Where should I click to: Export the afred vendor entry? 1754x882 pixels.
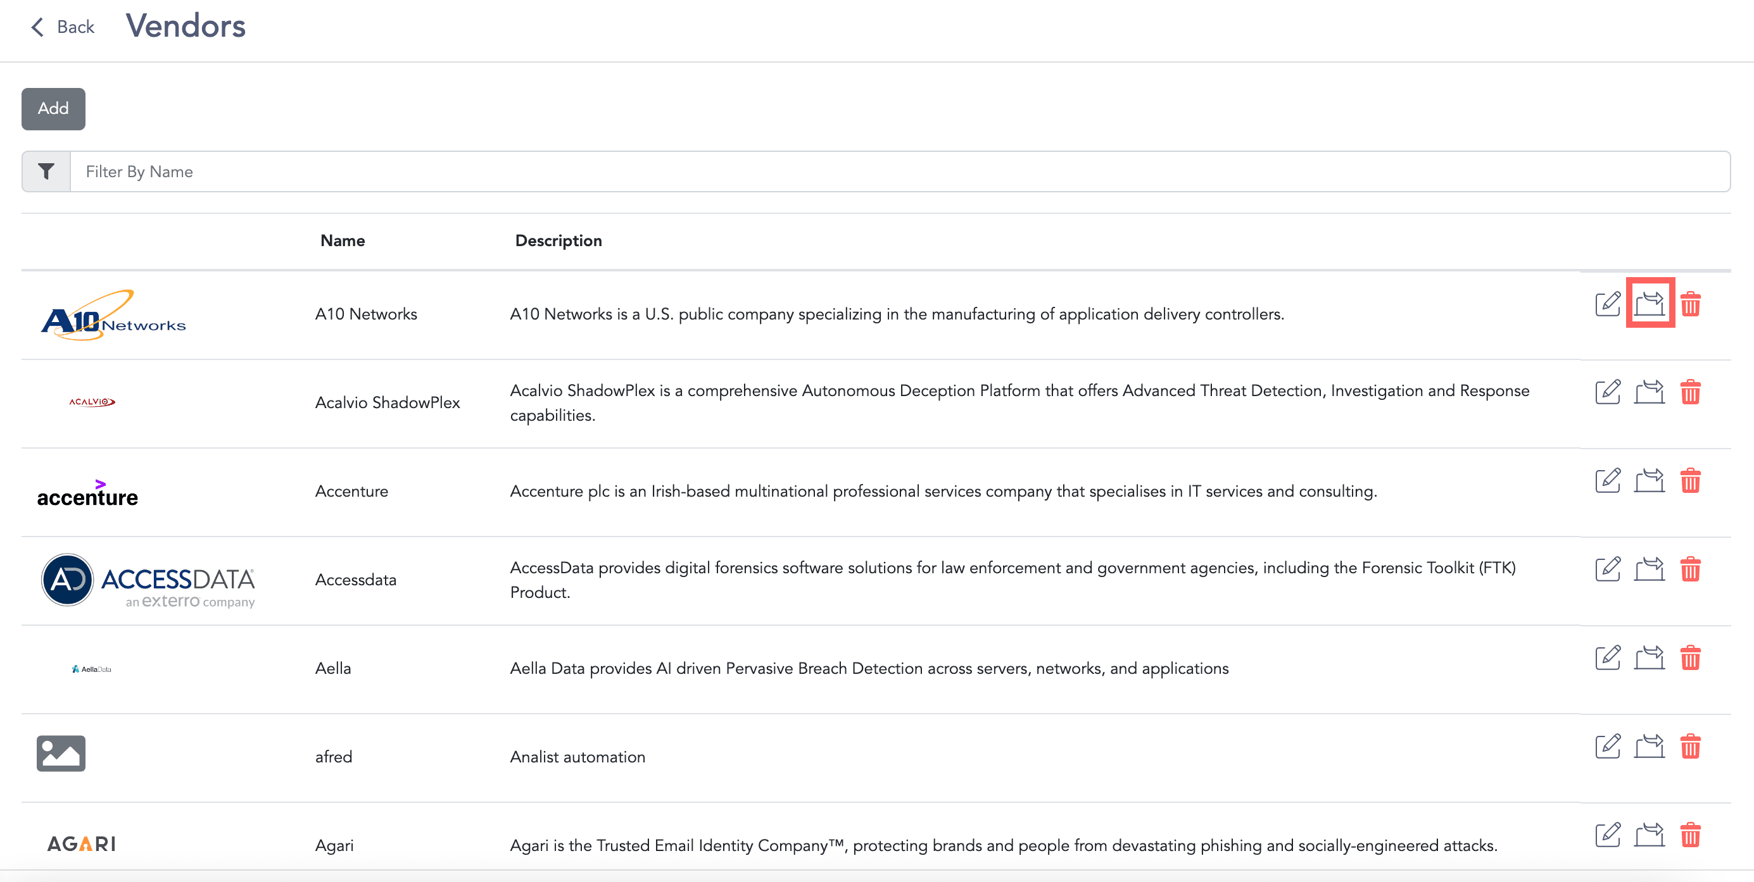coord(1650,746)
